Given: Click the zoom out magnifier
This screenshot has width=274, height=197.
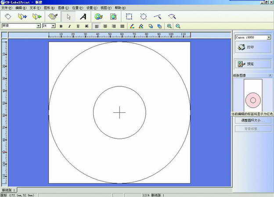Looking at the screenshot, I should pyautogui.click(x=178, y=26).
